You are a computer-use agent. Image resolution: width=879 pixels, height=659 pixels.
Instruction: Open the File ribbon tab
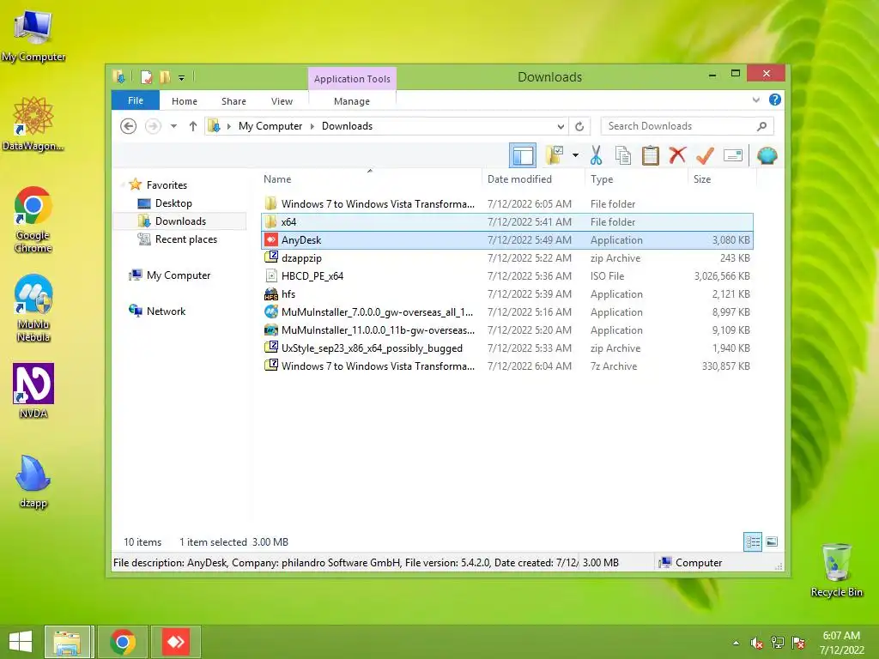(x=136, y=100)
